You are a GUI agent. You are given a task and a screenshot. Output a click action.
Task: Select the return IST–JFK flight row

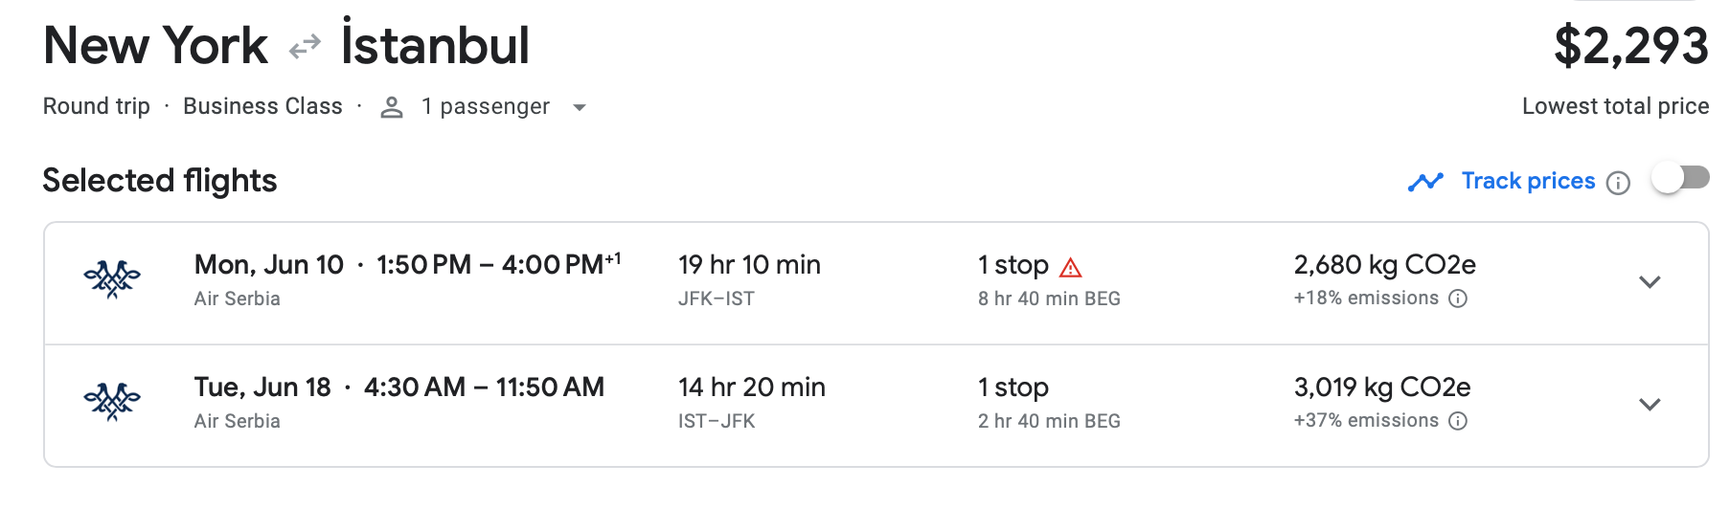[x=747, y=405]
